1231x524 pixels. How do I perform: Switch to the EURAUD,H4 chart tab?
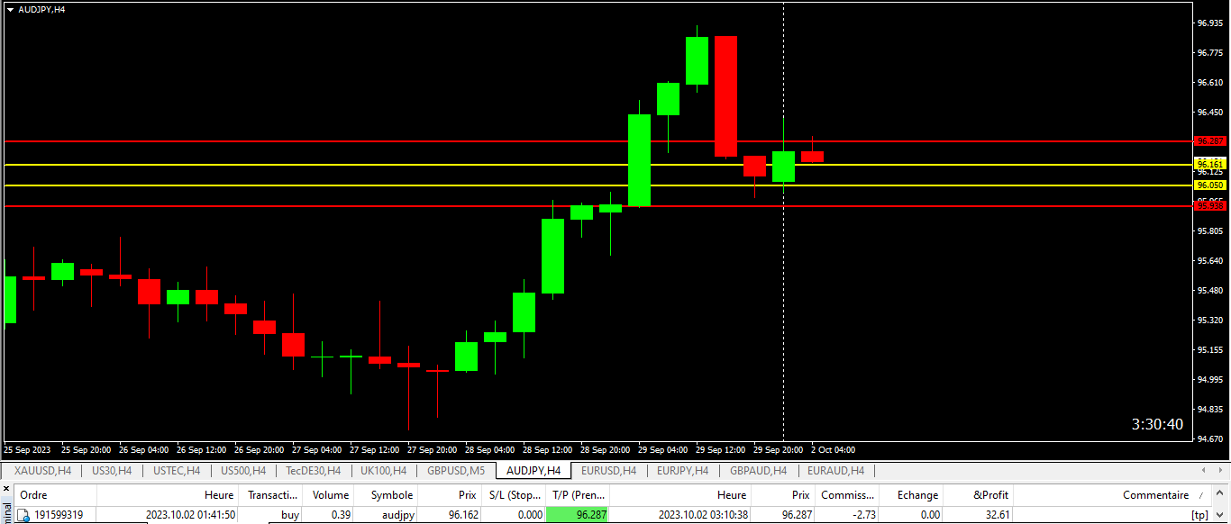point(835,471)
